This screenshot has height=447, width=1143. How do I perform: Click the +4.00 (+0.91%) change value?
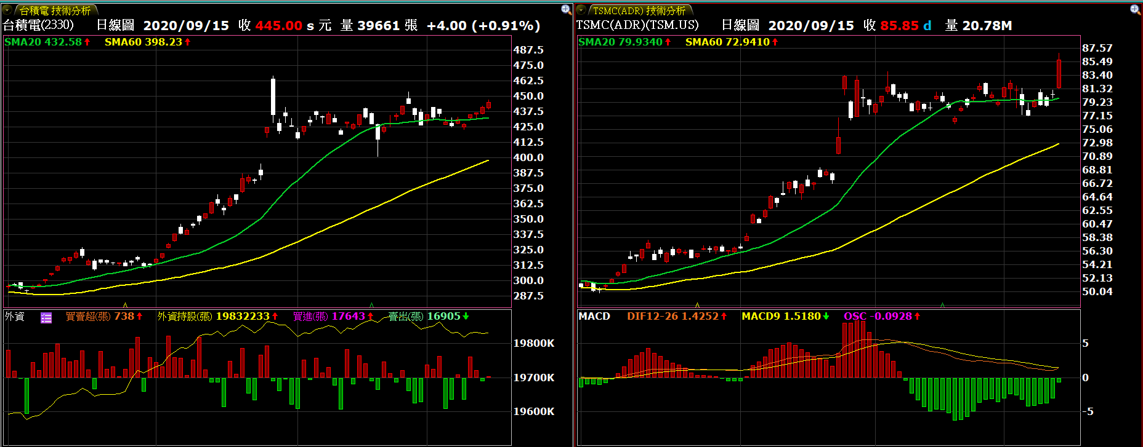pyautogui.click(x=483, y=26)
